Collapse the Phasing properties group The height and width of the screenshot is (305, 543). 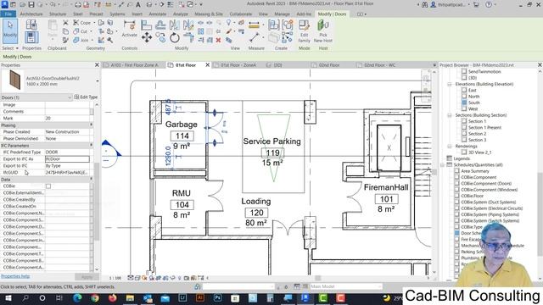[x=92, y=125]
